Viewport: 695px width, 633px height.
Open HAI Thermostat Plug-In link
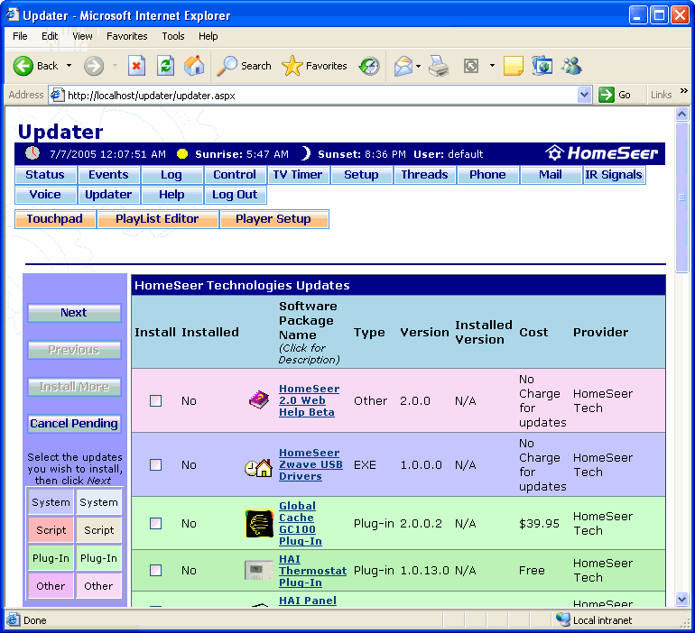pos(312,571)
